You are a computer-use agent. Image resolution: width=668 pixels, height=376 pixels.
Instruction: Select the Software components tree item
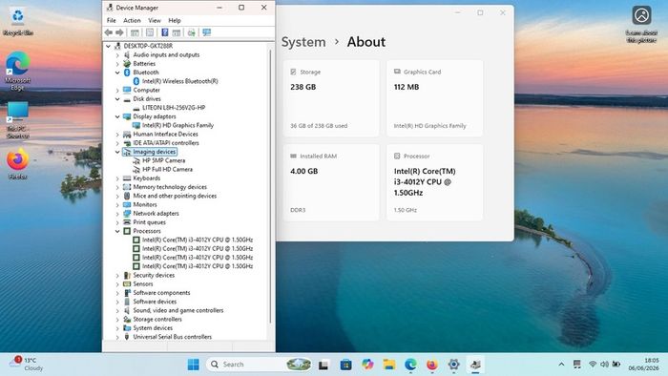(161, 293)
